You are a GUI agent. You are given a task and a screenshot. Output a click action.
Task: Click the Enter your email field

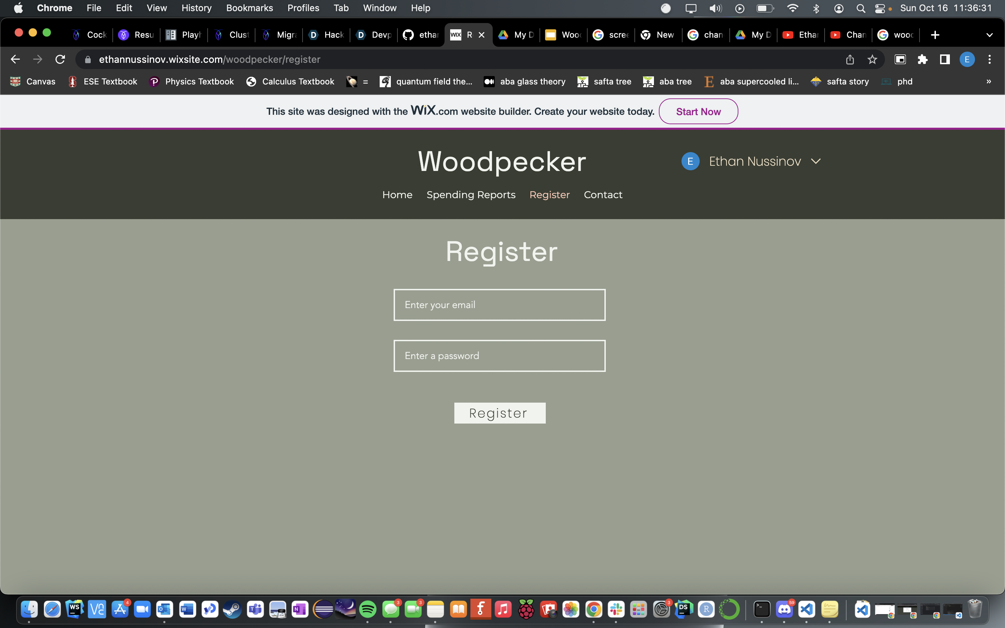tap(499, 305)
